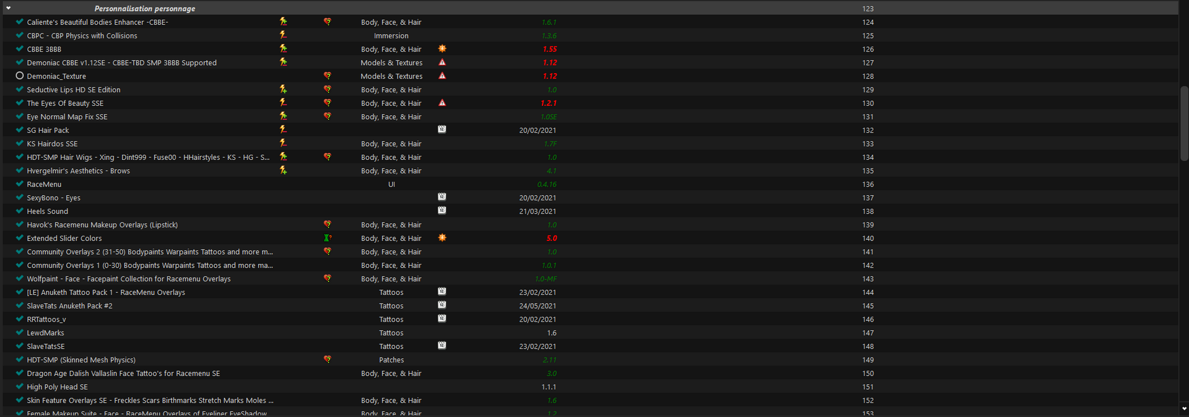
Task: Click the red warning triangle on Demoniac_Texture
Action: [x=442, y=76]
